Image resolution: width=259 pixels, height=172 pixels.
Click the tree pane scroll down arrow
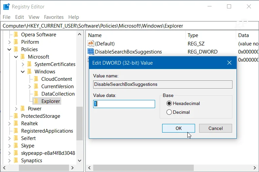pos(79,161)
